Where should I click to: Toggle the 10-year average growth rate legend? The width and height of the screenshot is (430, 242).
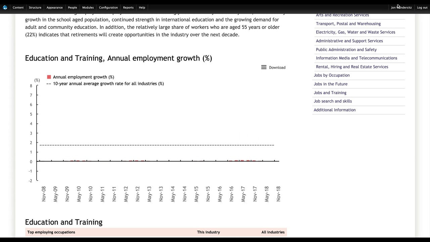coord(105,84)
